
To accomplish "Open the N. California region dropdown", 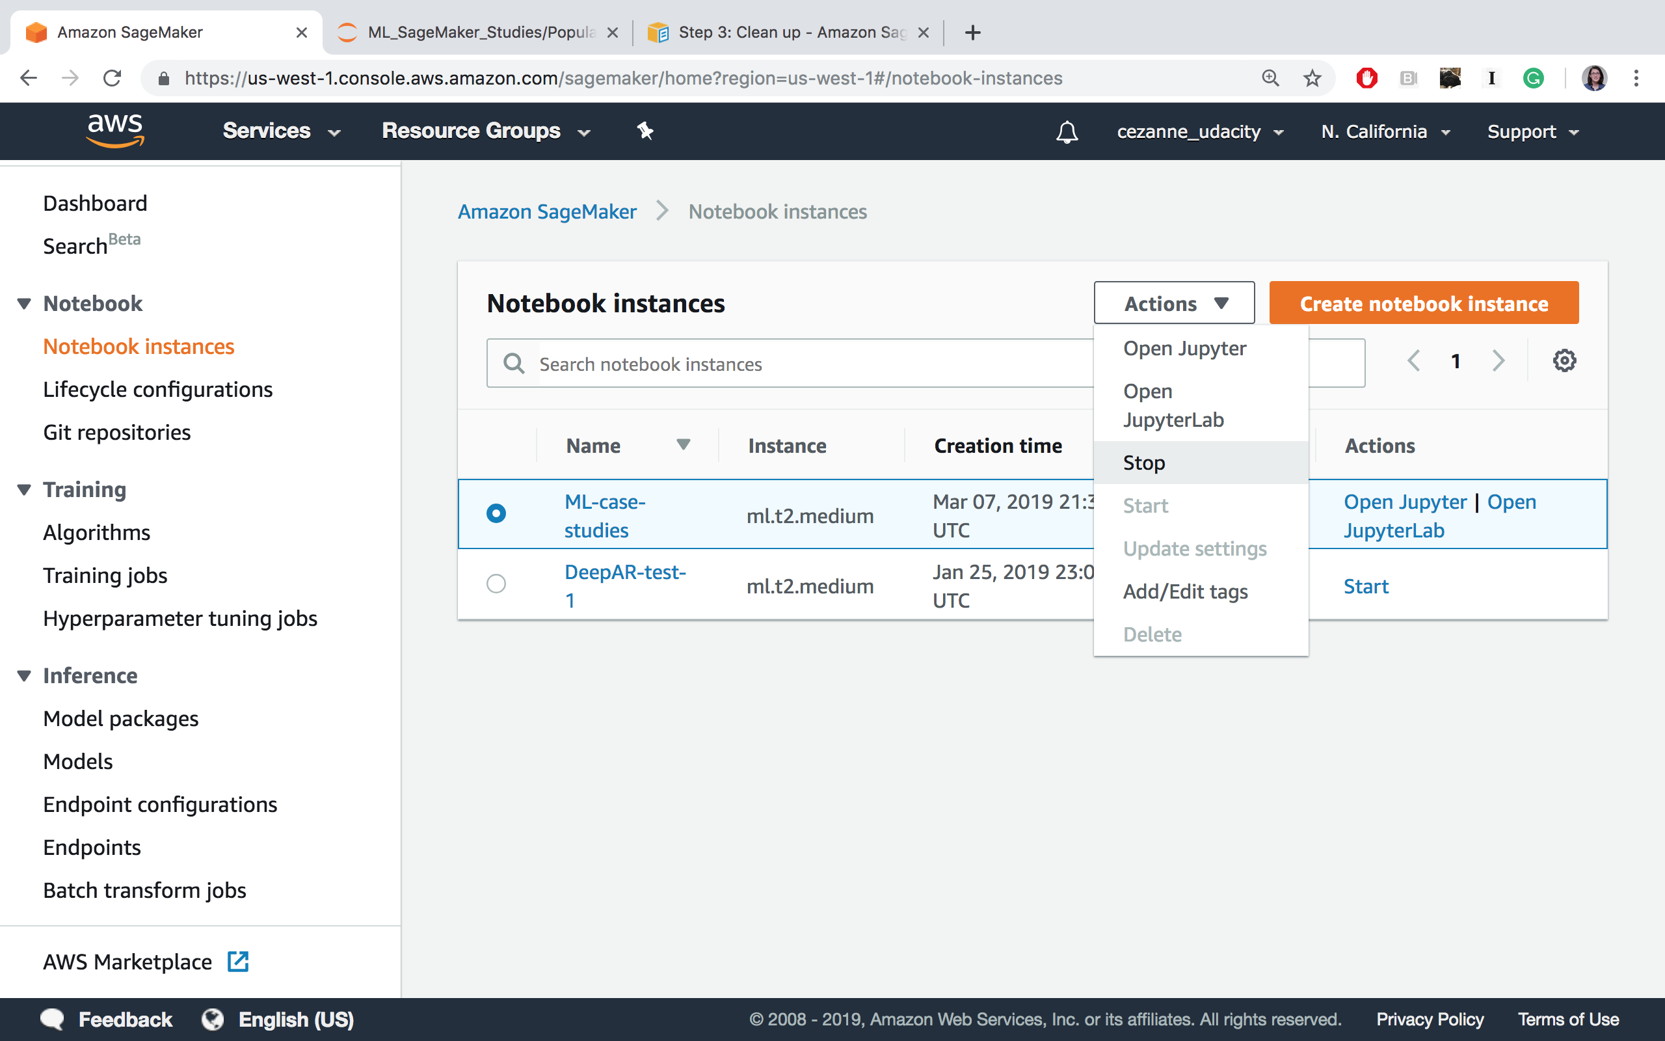I will click(1386, 131).
